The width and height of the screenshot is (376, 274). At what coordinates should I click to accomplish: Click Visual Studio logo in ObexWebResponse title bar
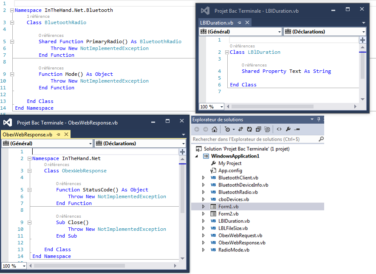click(x=8, y=122)
